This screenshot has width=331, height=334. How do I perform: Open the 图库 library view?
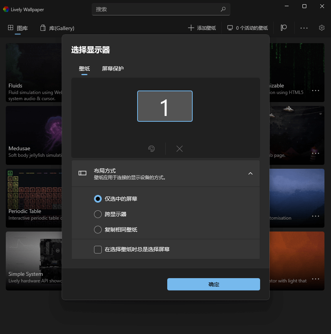[x=18, y=28]
